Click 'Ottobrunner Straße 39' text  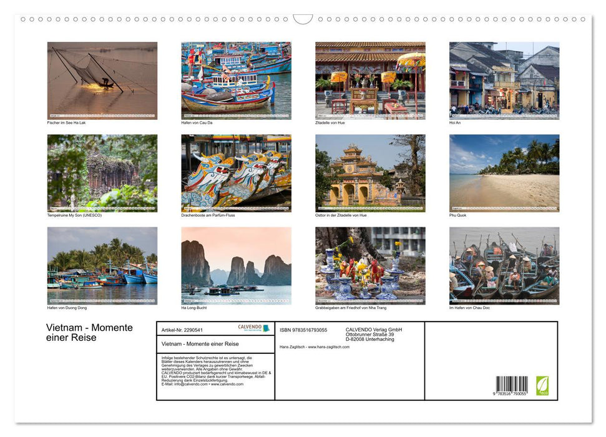click(370, 335)
